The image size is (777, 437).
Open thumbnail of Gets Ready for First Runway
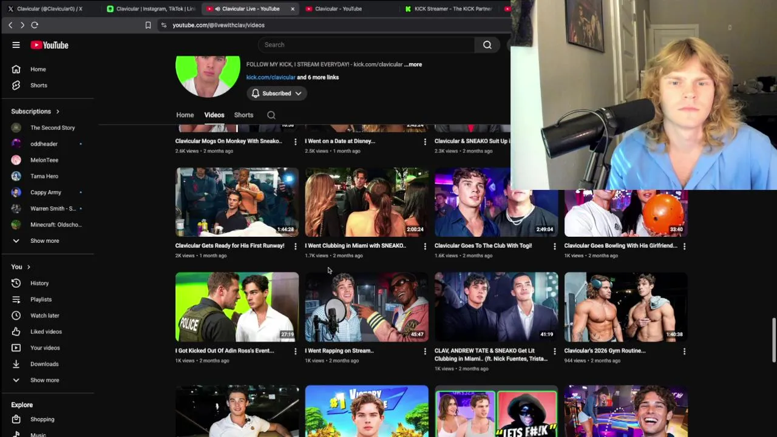click(x=237, y=202)
